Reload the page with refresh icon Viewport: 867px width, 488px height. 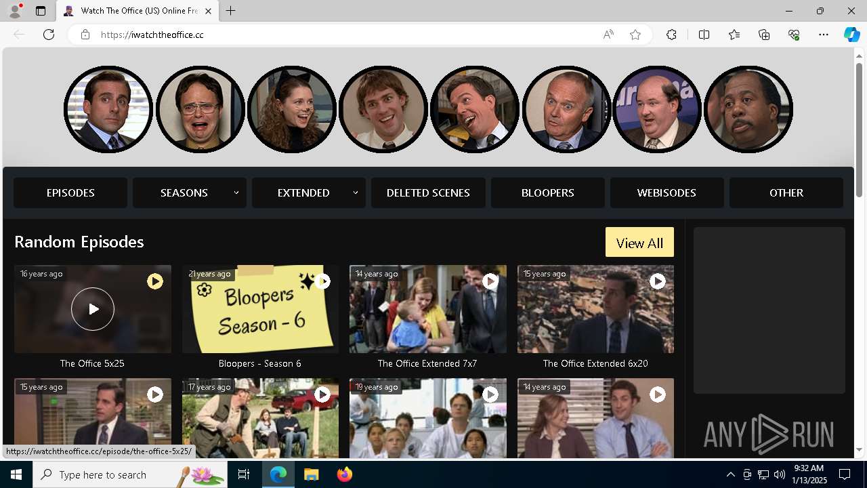coord(49,35)
